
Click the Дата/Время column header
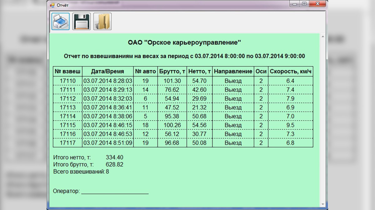pyautogui.click(x=107, y=72)
